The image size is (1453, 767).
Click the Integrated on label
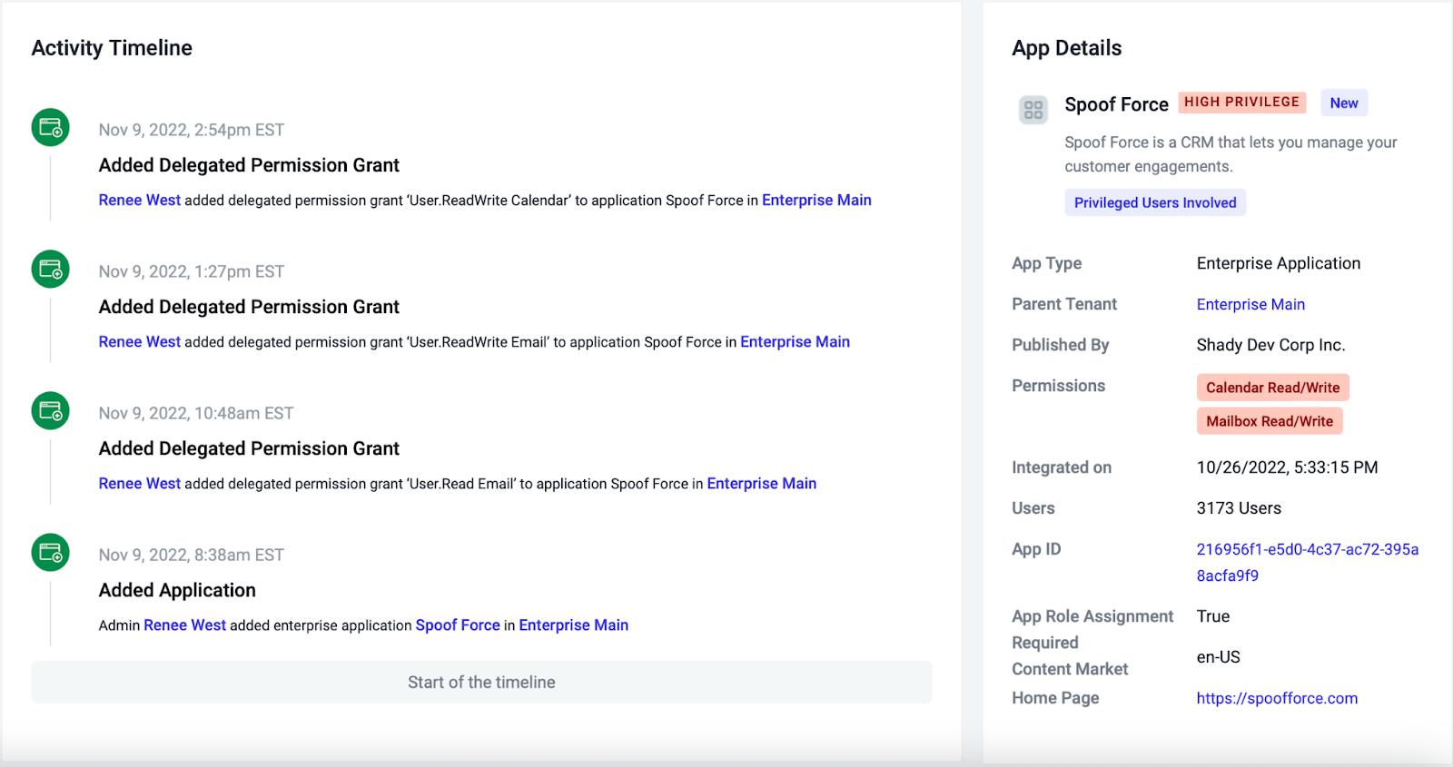(1062, 467)
